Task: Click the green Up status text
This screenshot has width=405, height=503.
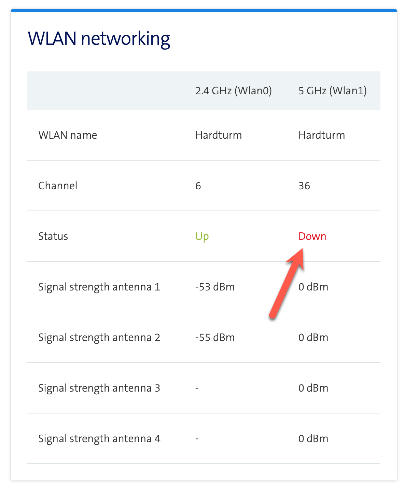Action: pos(202,236)
